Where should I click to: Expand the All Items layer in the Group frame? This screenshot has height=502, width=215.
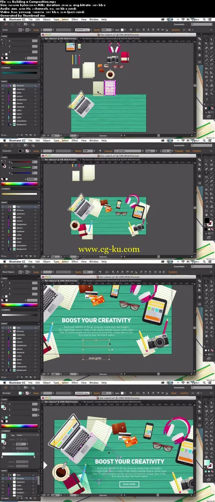(10, 86)
